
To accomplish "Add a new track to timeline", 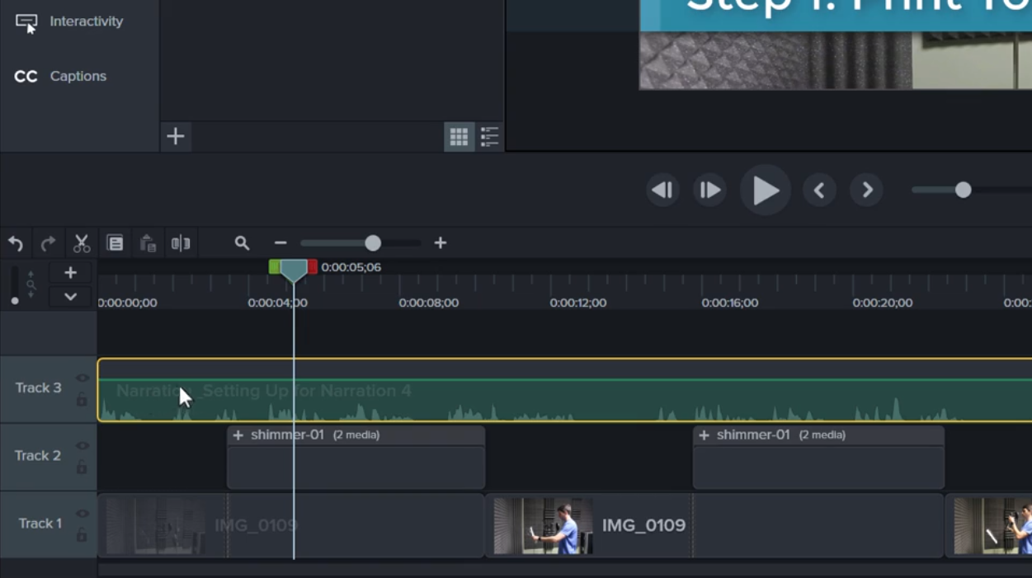I will click(70, 273).
